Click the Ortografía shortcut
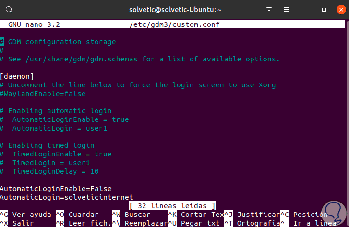Viewport: 349px width, 227px height. (x=258, y=223)
